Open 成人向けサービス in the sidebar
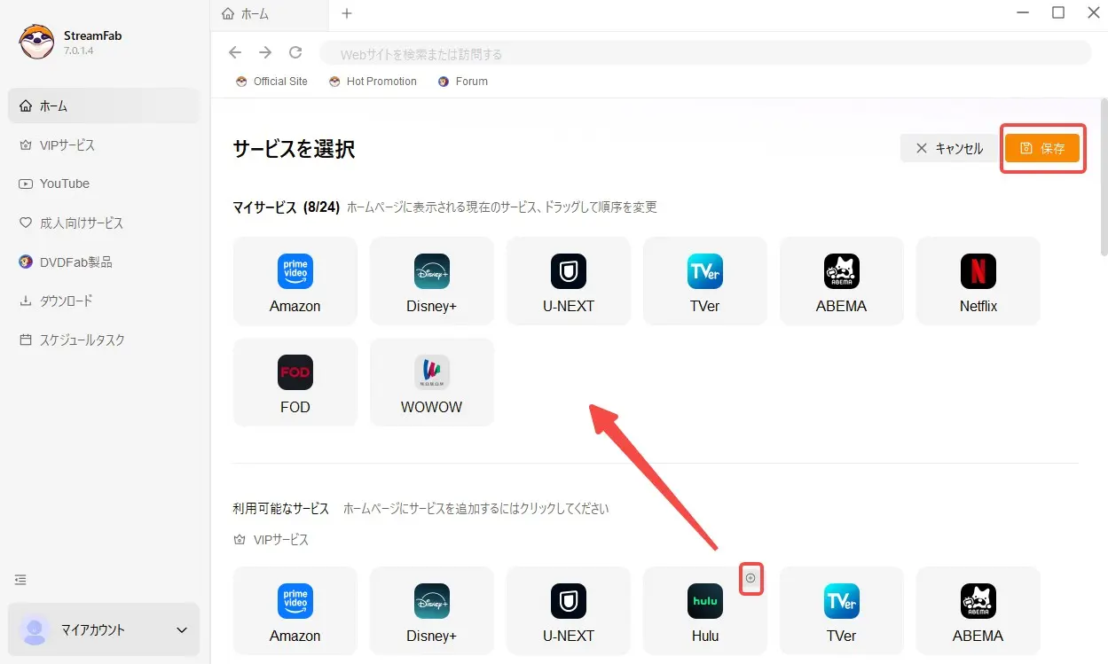The width and height of the screenshot is (1108, 664). (104, 223)
